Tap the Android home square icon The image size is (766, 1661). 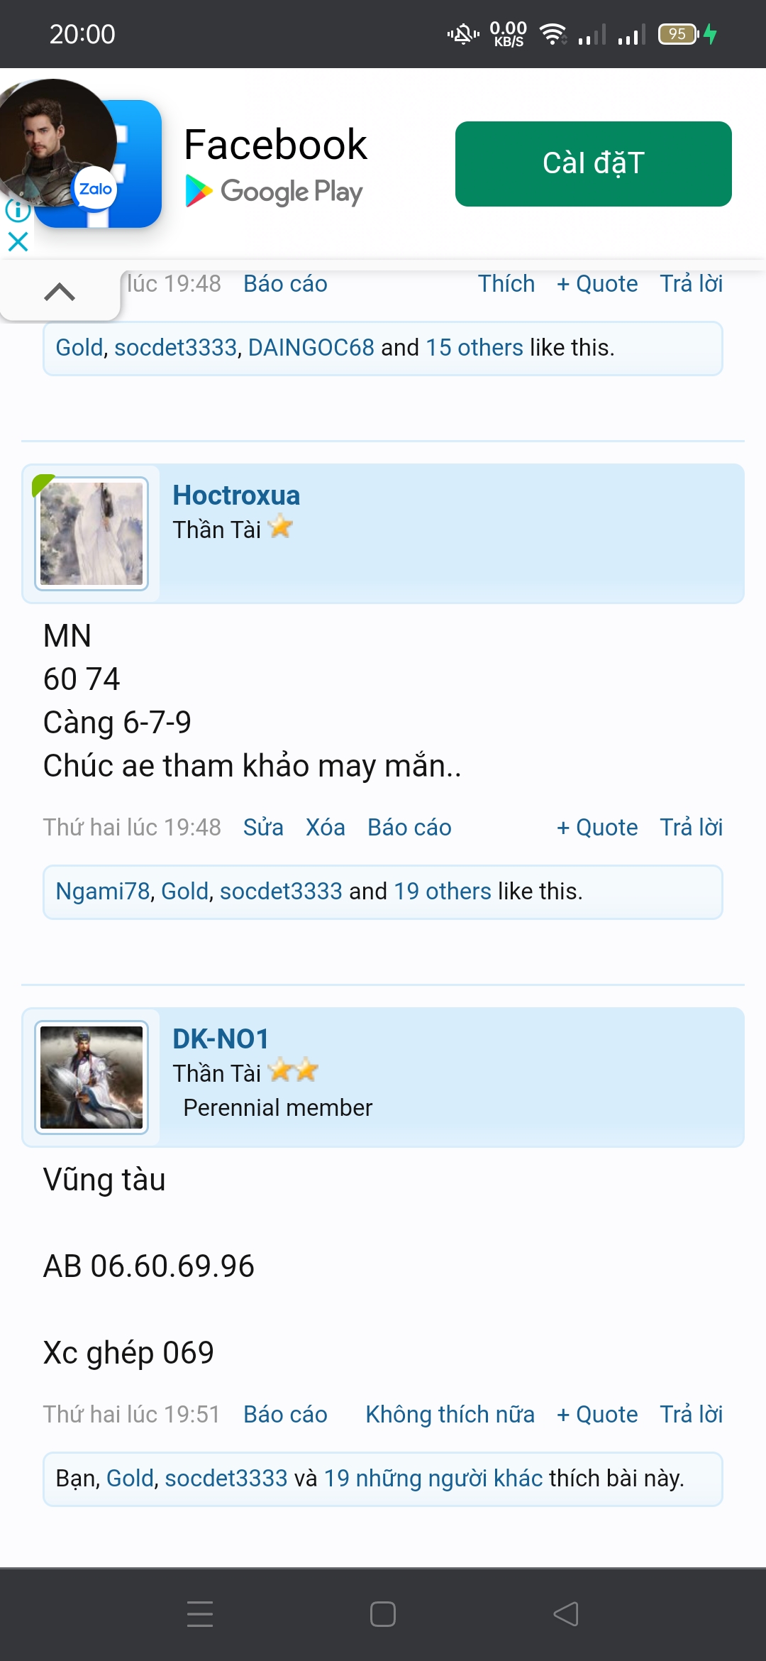(x=383, y=1613)
